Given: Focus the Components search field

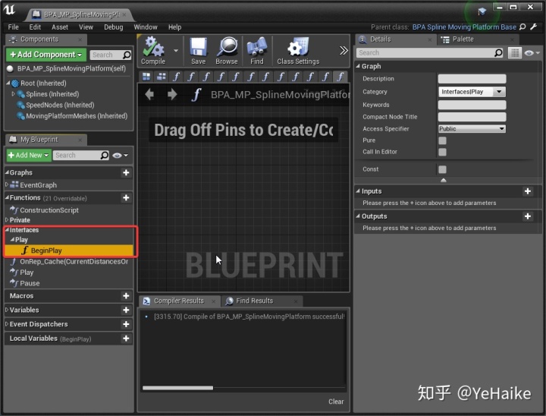Looking at the screenshot, I should click(x=111, y=55).
